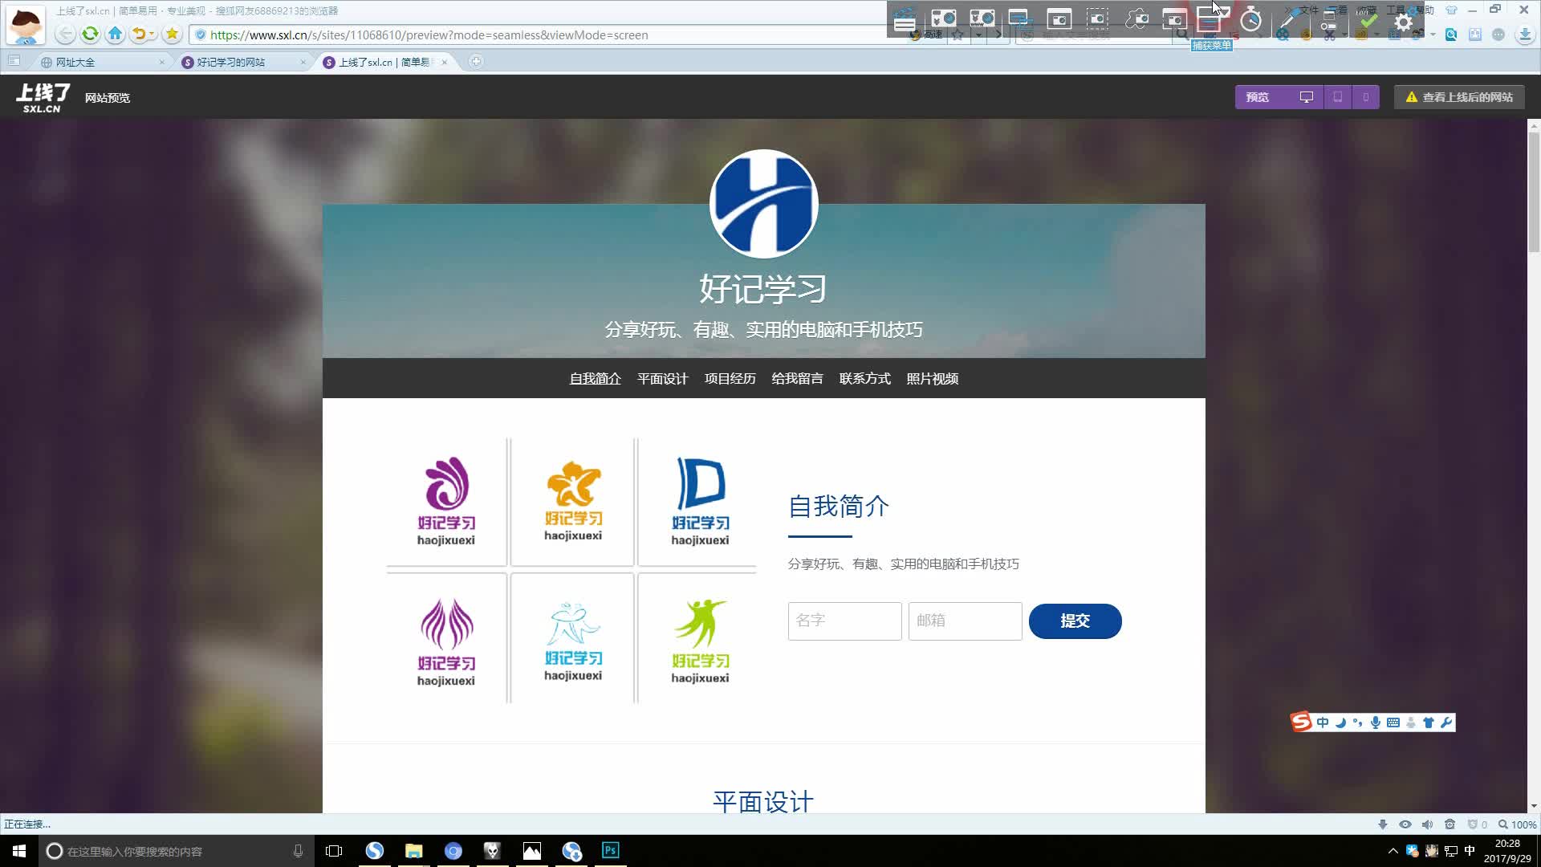The image size is (1541, 867).
Task: Open the 自我简介 navigation item
Action: (596, 379)
